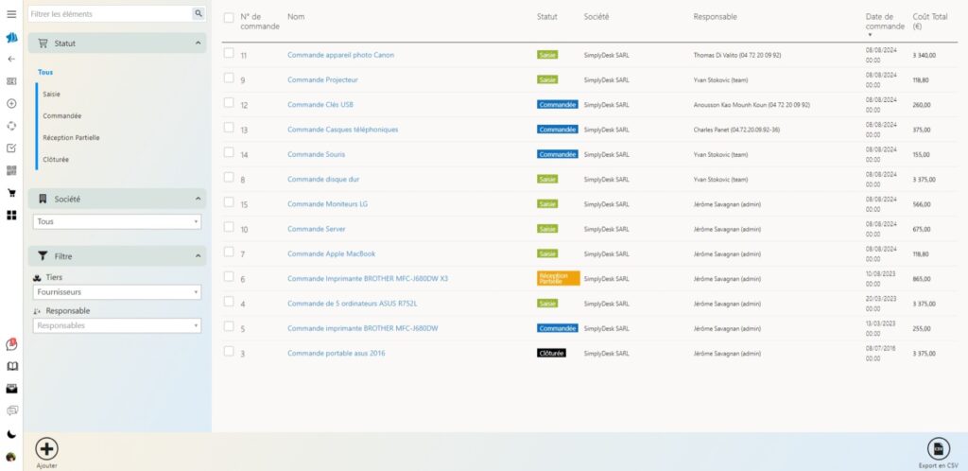968x471 pixels.
Task: Collapse the Statut panel chevron
Action: tap(198, 44)
